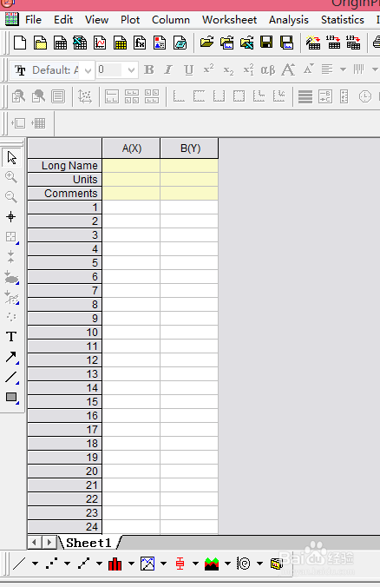Viewport: 380px width, 587px height.
Task: Click sheet tab scroll-left arrow
Action: pos(35,543)
